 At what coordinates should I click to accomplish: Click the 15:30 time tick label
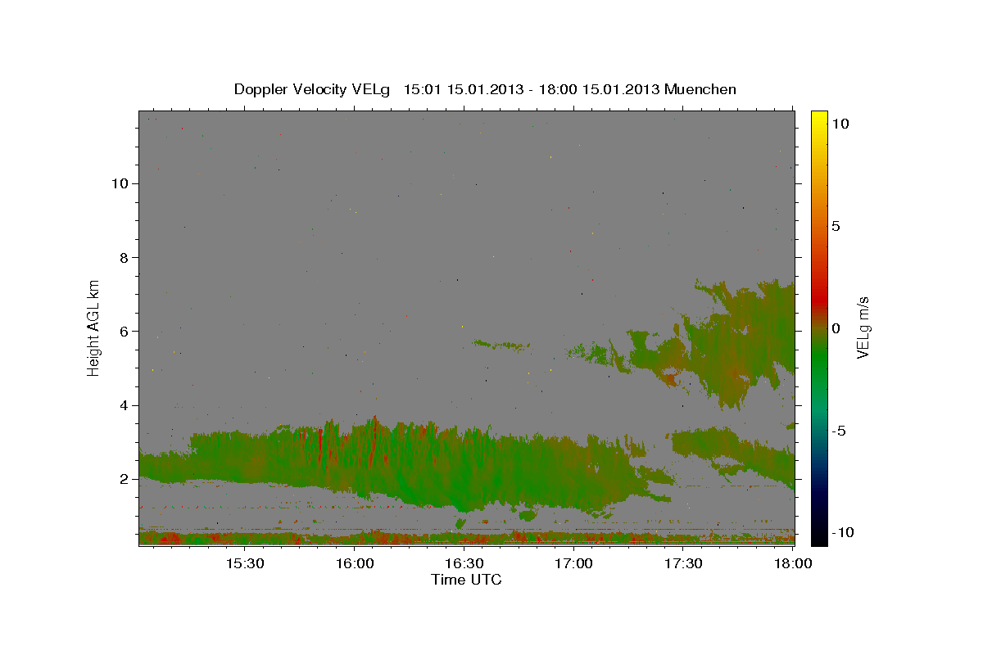click(x=245, y=563)
